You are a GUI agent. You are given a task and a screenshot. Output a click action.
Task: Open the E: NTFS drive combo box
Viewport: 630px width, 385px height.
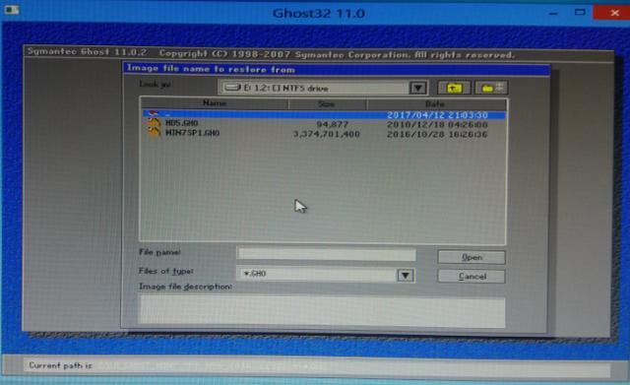(323, 88)
